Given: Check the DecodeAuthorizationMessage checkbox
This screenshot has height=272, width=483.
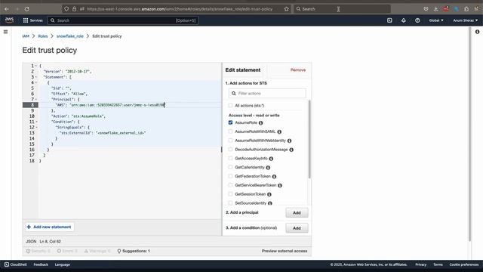Looking at the screenshot, I should coord(230,150).
